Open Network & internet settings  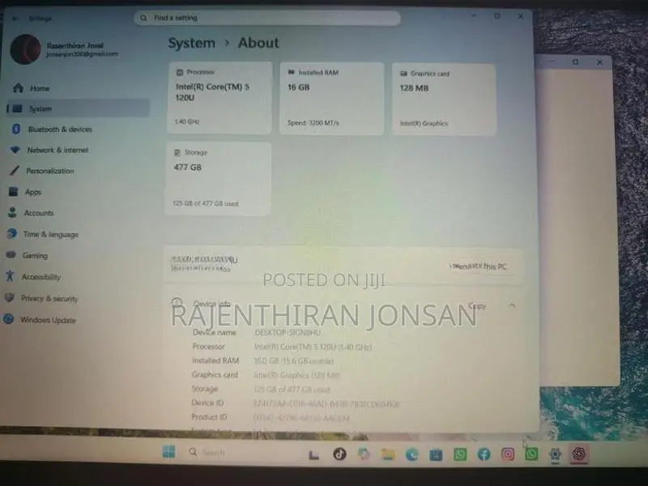(58, 150)
